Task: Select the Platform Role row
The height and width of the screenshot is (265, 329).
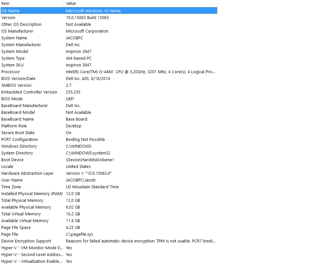Action: coord(109,126)
